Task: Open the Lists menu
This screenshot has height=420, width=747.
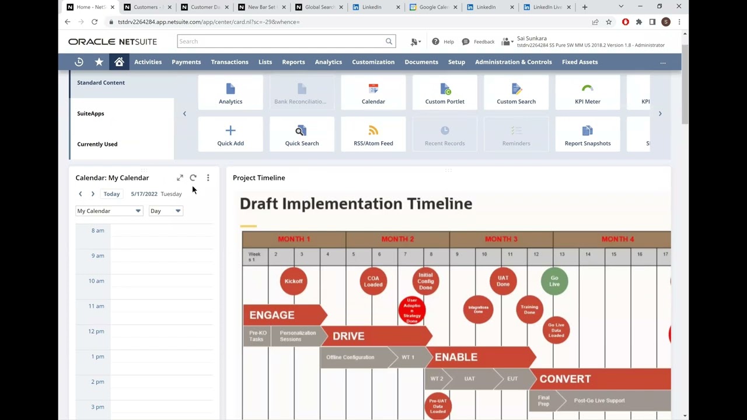Action: (265, 62)
